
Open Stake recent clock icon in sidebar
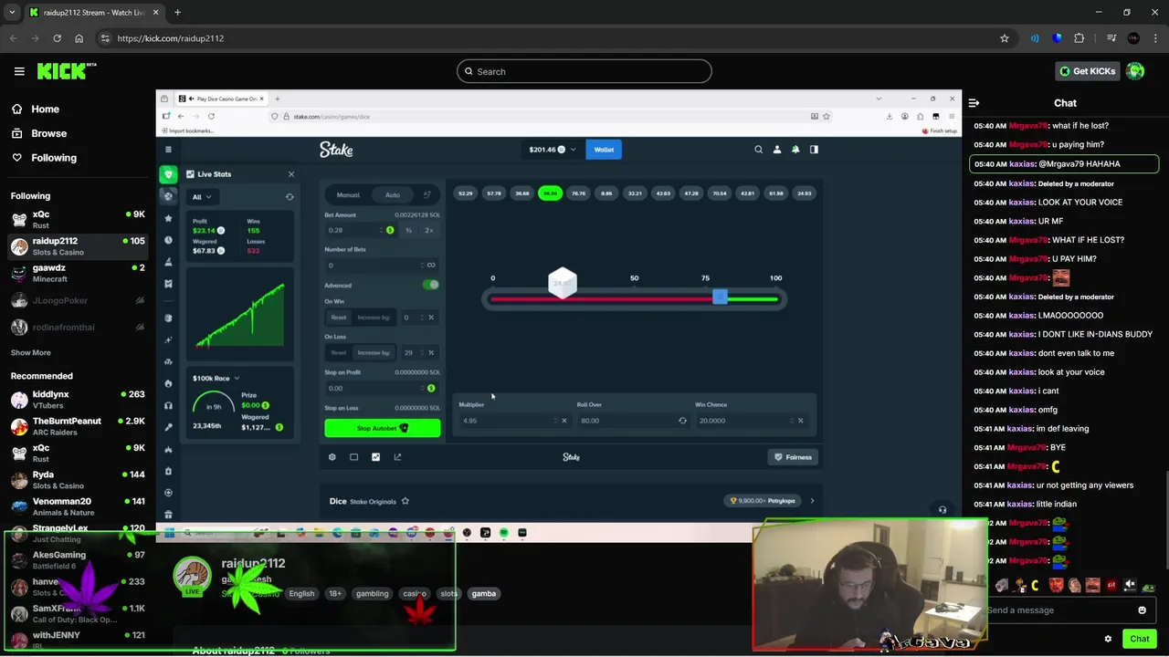(x=168, y=240)
